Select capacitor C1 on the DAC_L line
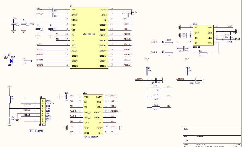This screenshot has width=242, height=147. click(53, 10)
